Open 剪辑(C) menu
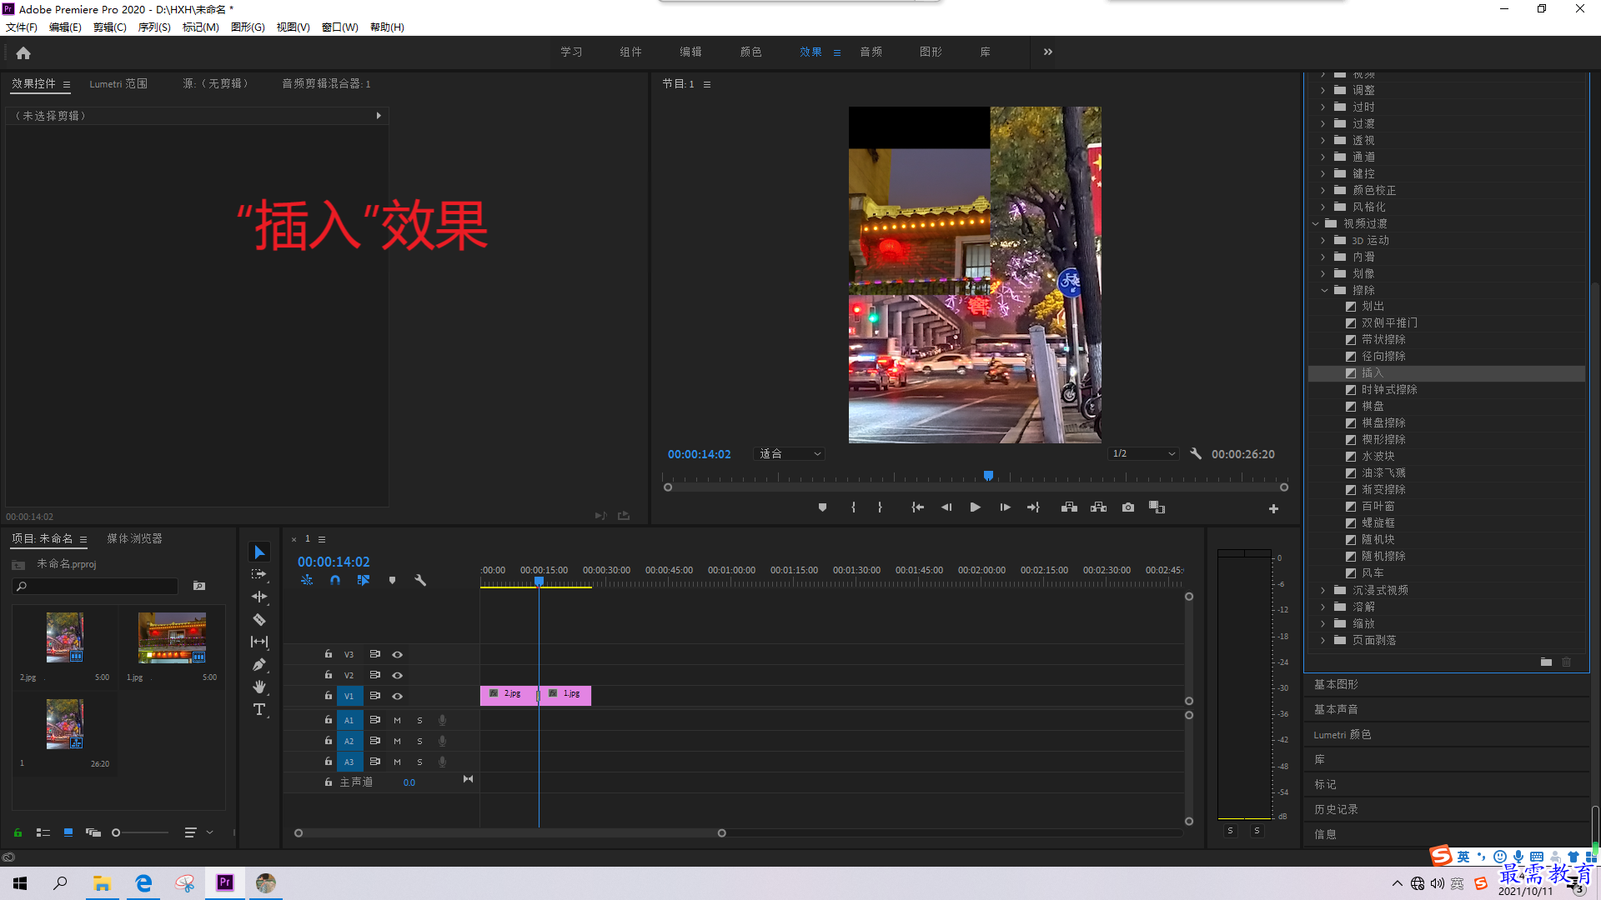The image size is (1601, 900). tap(110, 27)
